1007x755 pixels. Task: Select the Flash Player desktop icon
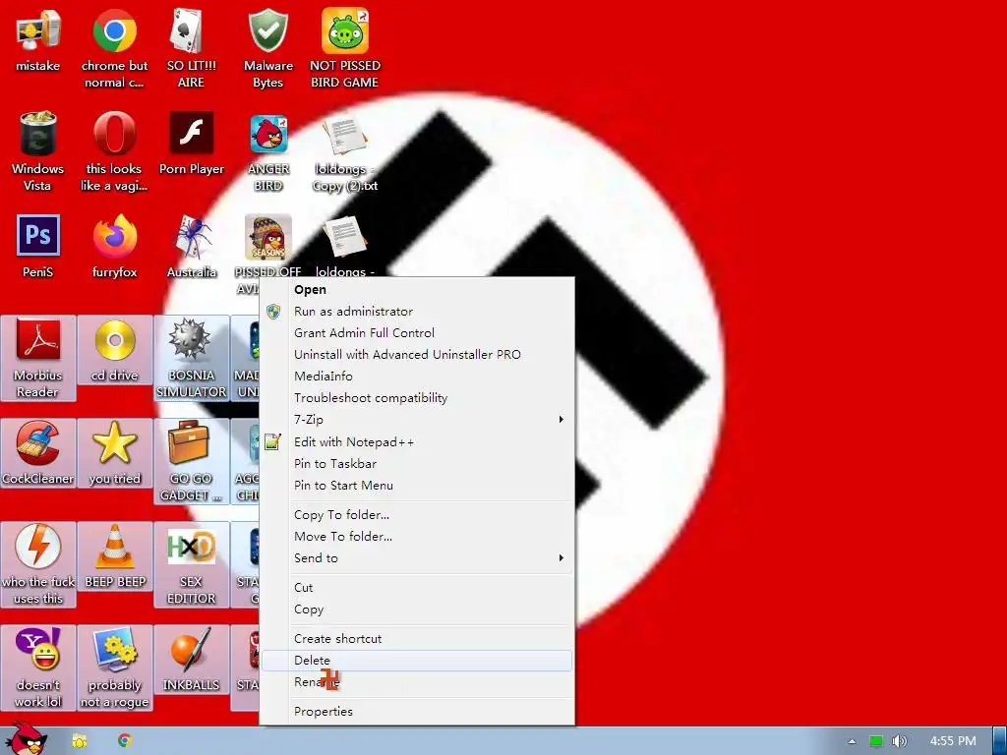tap(192, 143)
